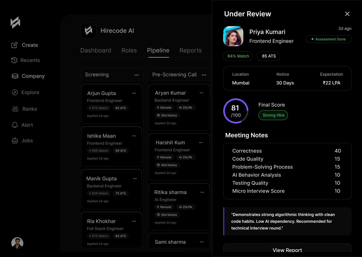Open Ishika Maan candidate card name

pyautogui.click(x=102, y=136)
